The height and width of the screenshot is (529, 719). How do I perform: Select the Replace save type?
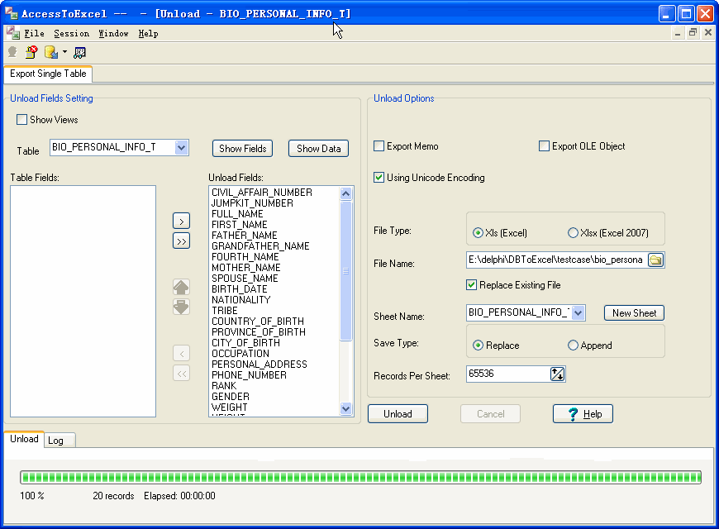pyautogui.click(x=478, y=346)
